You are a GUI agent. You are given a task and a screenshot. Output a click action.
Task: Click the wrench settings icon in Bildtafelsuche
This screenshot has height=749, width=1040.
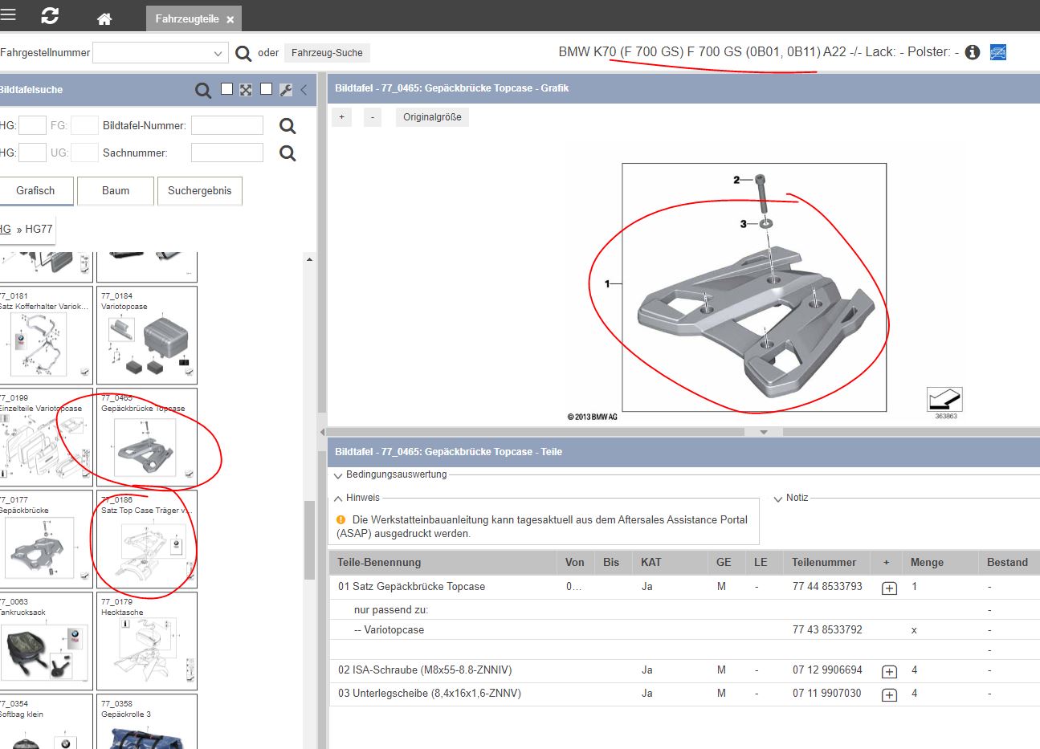(x=286, y=90)
